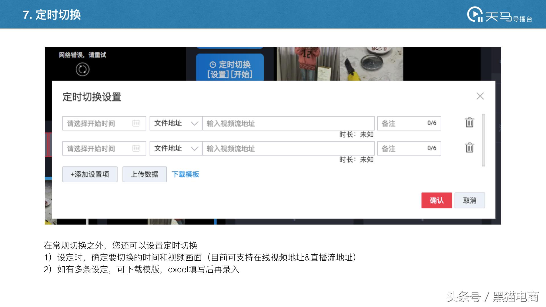Open the 文件地址 dropdown in first row
The image size is (546, 307).
[x=195, y=123]
